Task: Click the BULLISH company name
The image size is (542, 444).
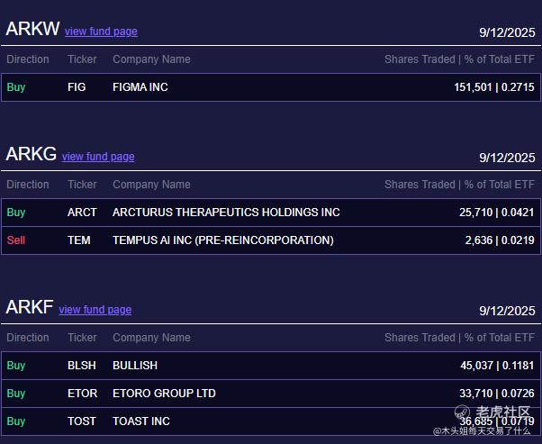Action: coord(135,366)
